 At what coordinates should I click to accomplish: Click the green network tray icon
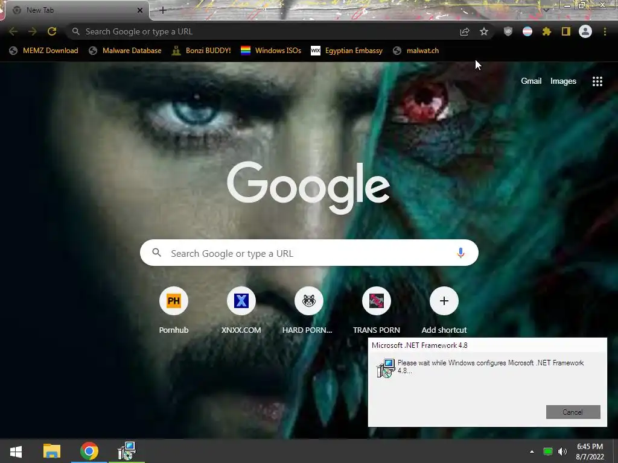547,452
